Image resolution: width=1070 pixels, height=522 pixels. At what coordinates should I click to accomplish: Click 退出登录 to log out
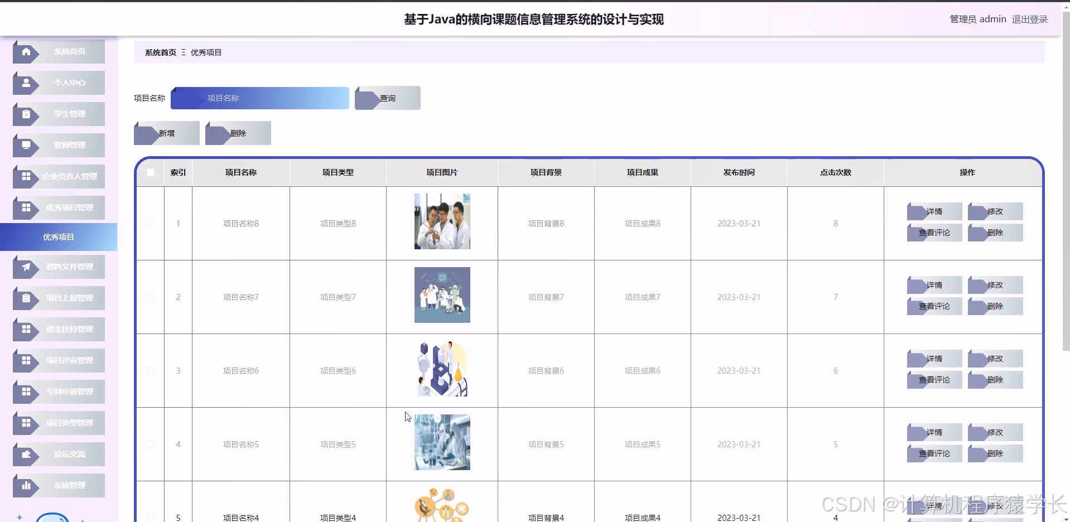coord(1029,18)
